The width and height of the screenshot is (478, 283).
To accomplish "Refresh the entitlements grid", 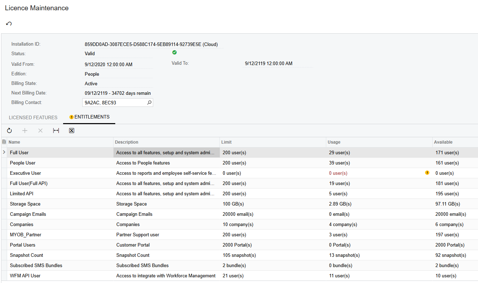I will (9, 131).
